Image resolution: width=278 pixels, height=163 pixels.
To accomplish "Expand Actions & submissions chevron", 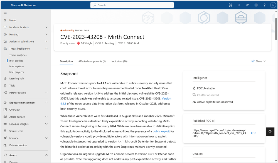I will 46,41.
